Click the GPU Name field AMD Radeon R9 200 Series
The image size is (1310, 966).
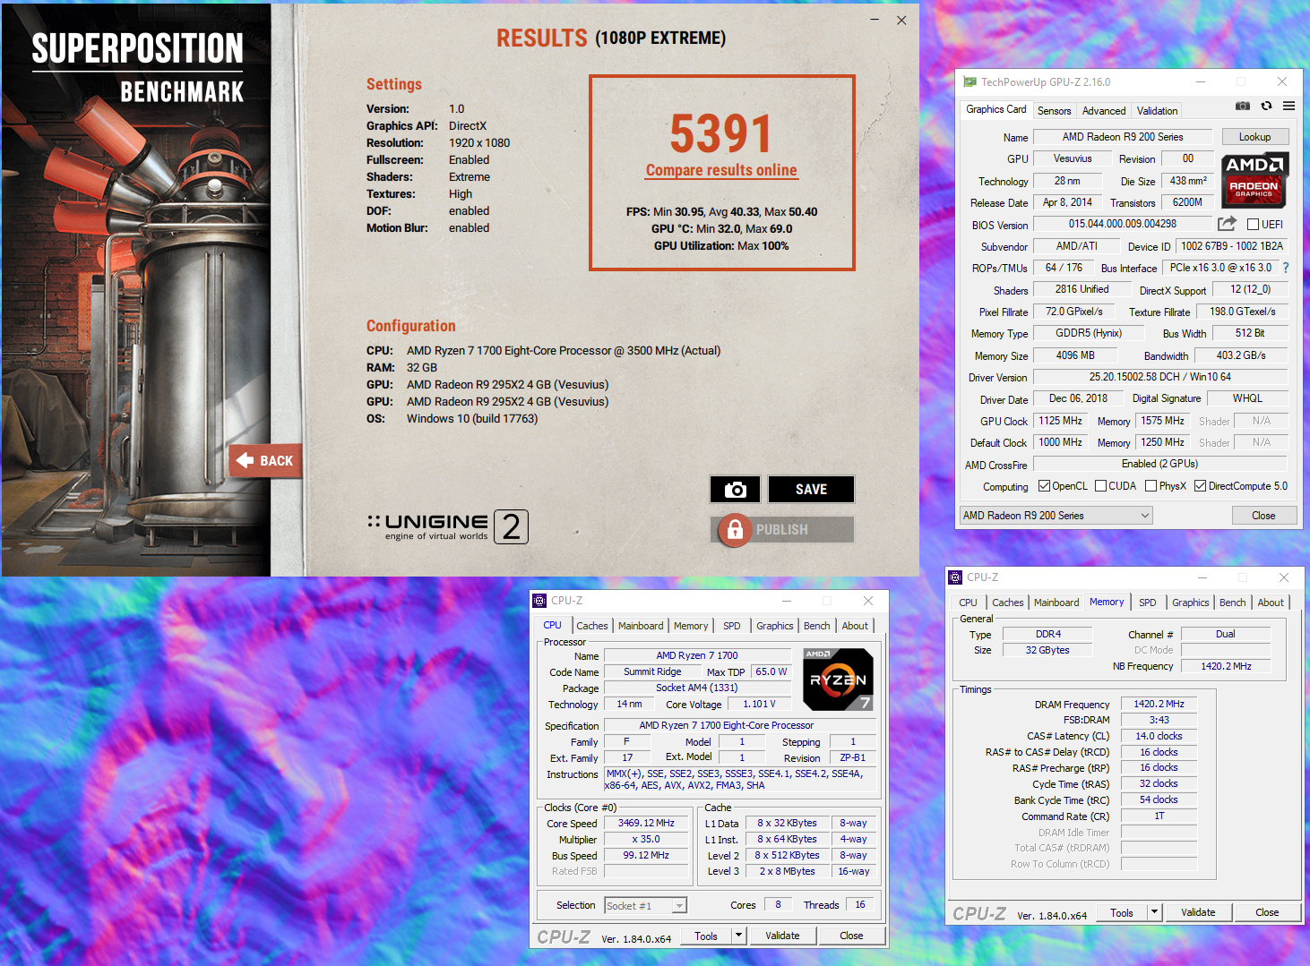[1123, 137]
